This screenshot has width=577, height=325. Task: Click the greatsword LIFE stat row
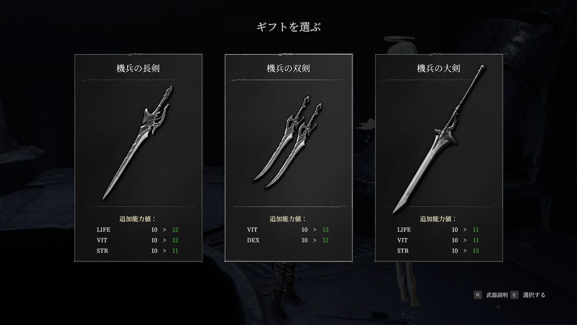pyautogui.click(x=439, y=229)
